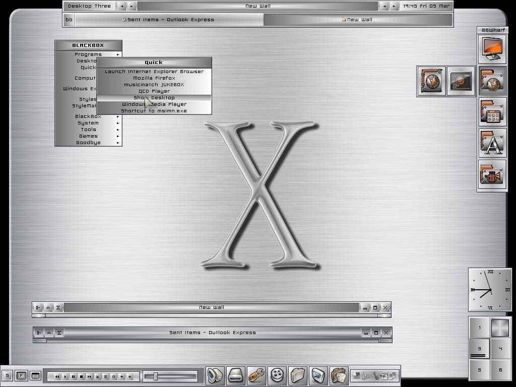Click the Sent Items - Outlook Express title bar
516x387 pixels.
tap(213, 333)
